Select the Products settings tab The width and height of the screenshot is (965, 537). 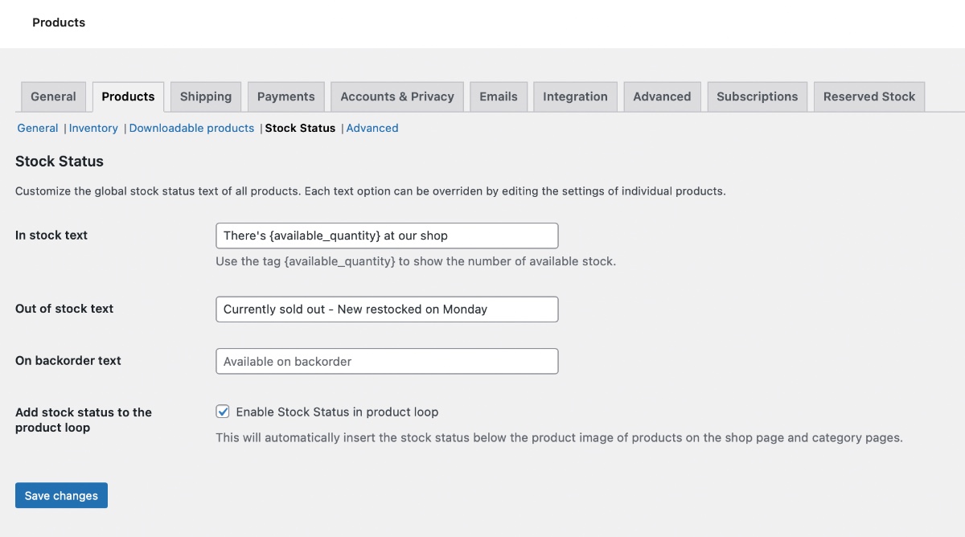(128, 96)
